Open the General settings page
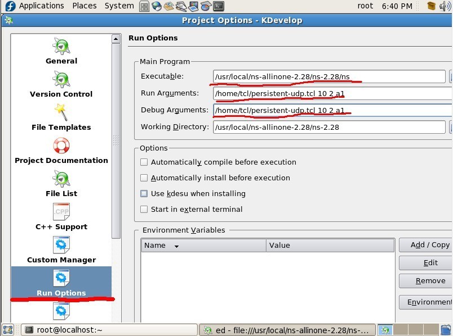This screenshot has height=336, width=453. pos(61,48)
